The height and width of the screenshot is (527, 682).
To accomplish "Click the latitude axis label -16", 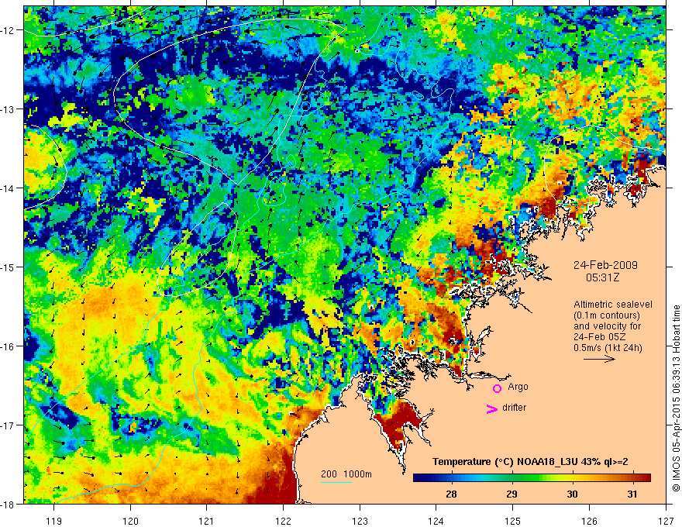I will click(8, 346).
